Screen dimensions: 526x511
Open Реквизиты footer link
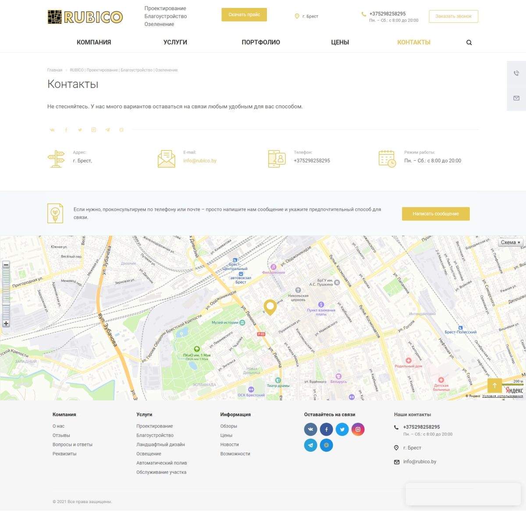(x=64, y=454)
